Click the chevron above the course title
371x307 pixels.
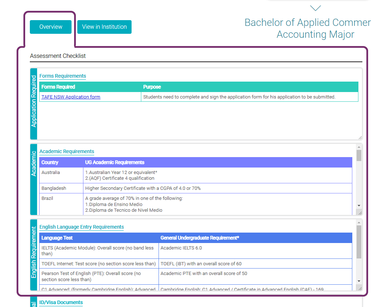(315, 8)
